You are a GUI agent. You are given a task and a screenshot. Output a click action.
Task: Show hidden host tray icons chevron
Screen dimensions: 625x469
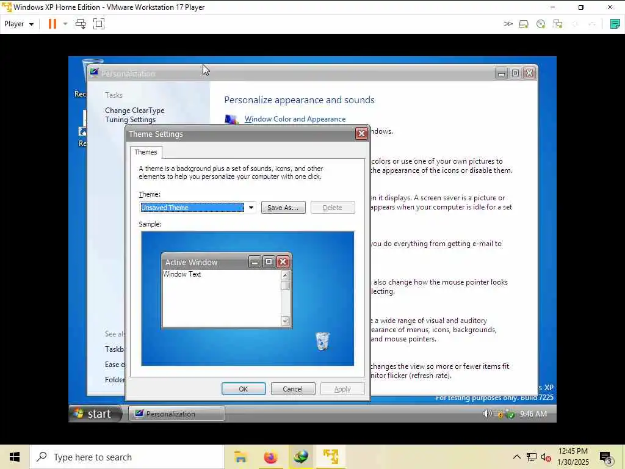point(516,457)
